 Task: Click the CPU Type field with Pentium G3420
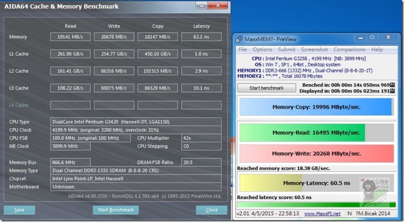point(136,122)
